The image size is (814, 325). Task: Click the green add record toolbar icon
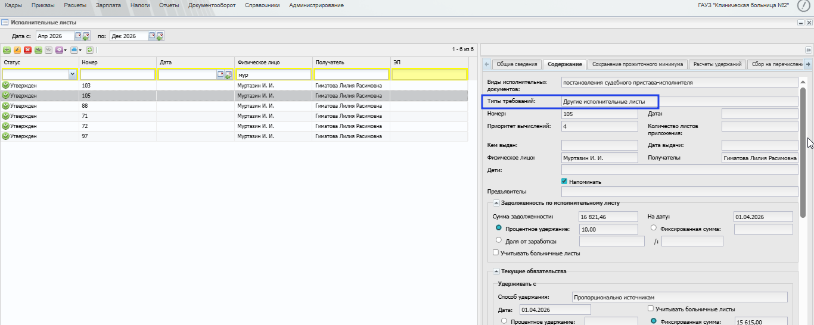point(7,50)
